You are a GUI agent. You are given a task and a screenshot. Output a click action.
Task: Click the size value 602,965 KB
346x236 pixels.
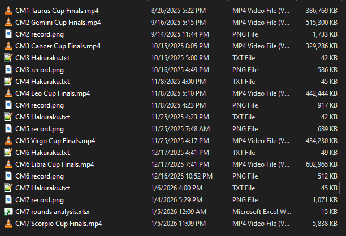coord(322,164)
